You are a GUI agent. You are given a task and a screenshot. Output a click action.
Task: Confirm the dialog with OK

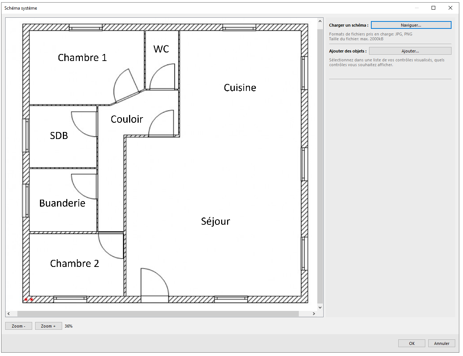412,343
